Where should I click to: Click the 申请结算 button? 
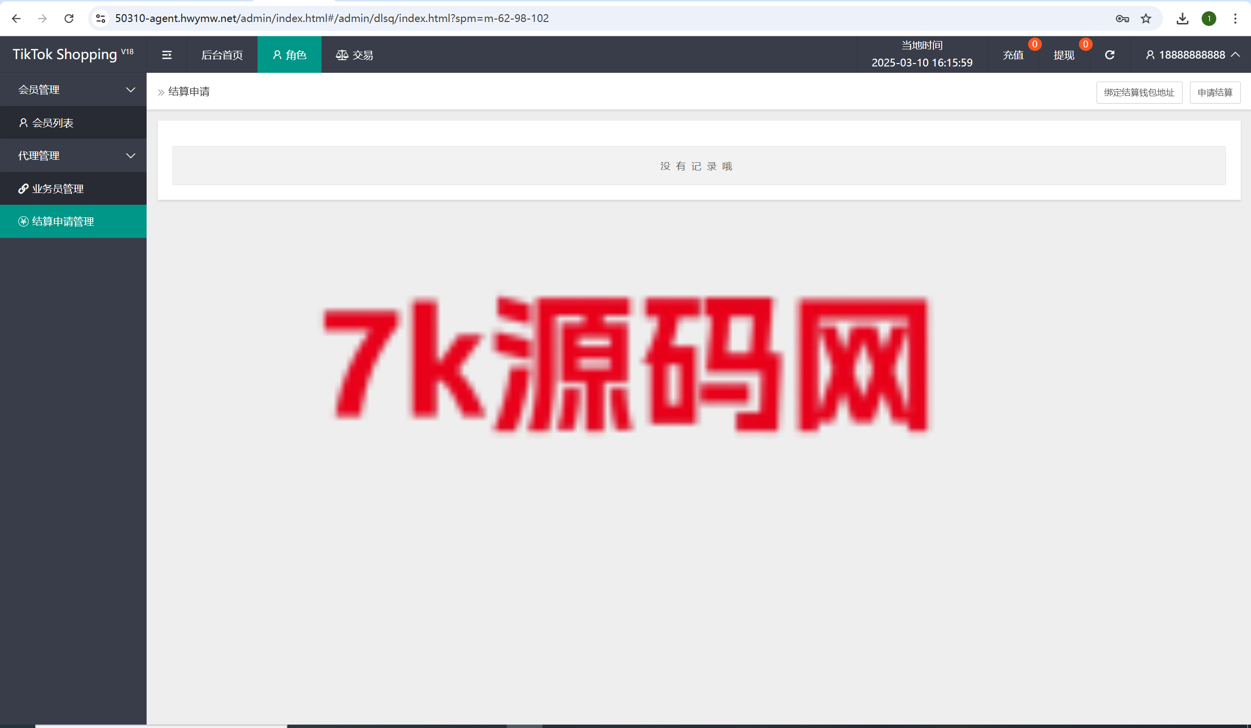(x=1215, y=92)
